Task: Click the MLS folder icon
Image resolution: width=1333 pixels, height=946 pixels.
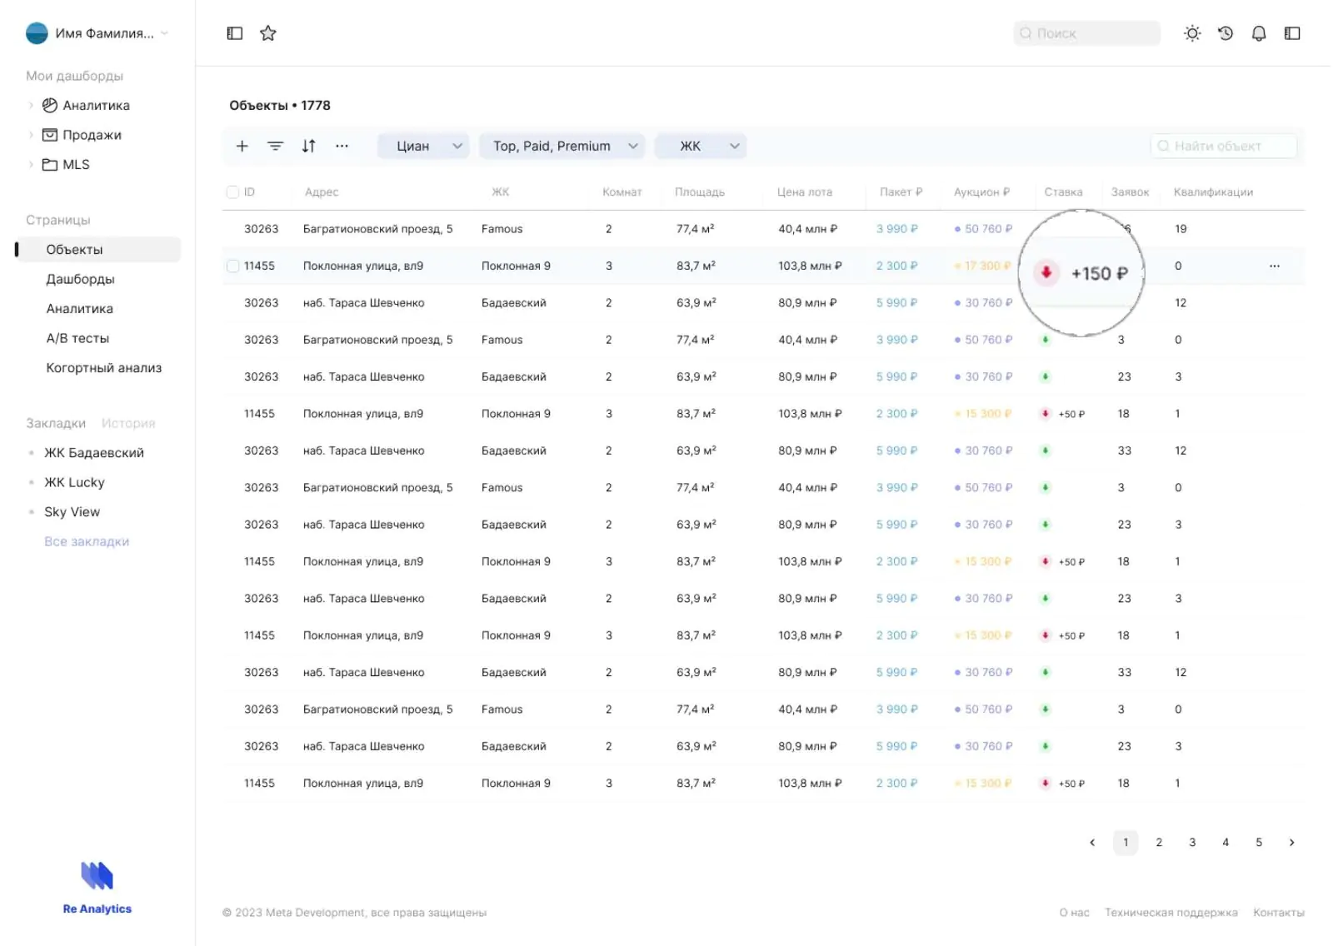Action: (50, 165)
